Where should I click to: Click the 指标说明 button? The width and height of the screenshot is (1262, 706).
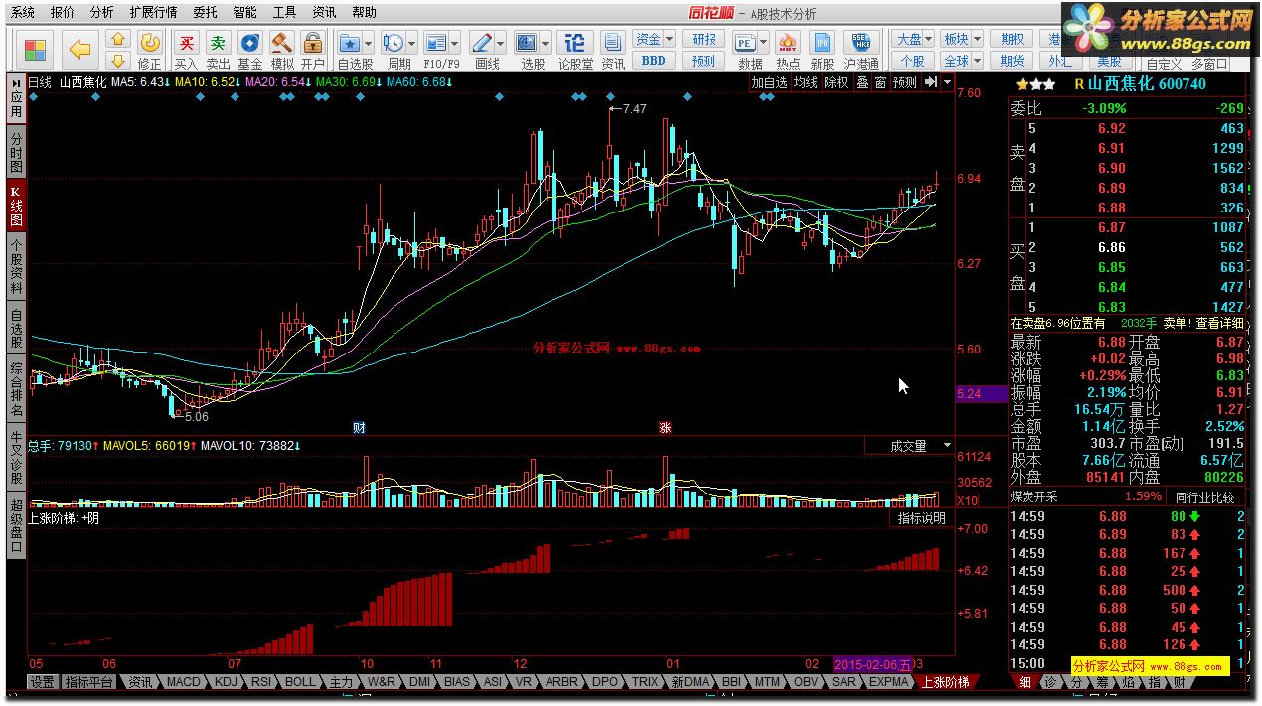921,518
